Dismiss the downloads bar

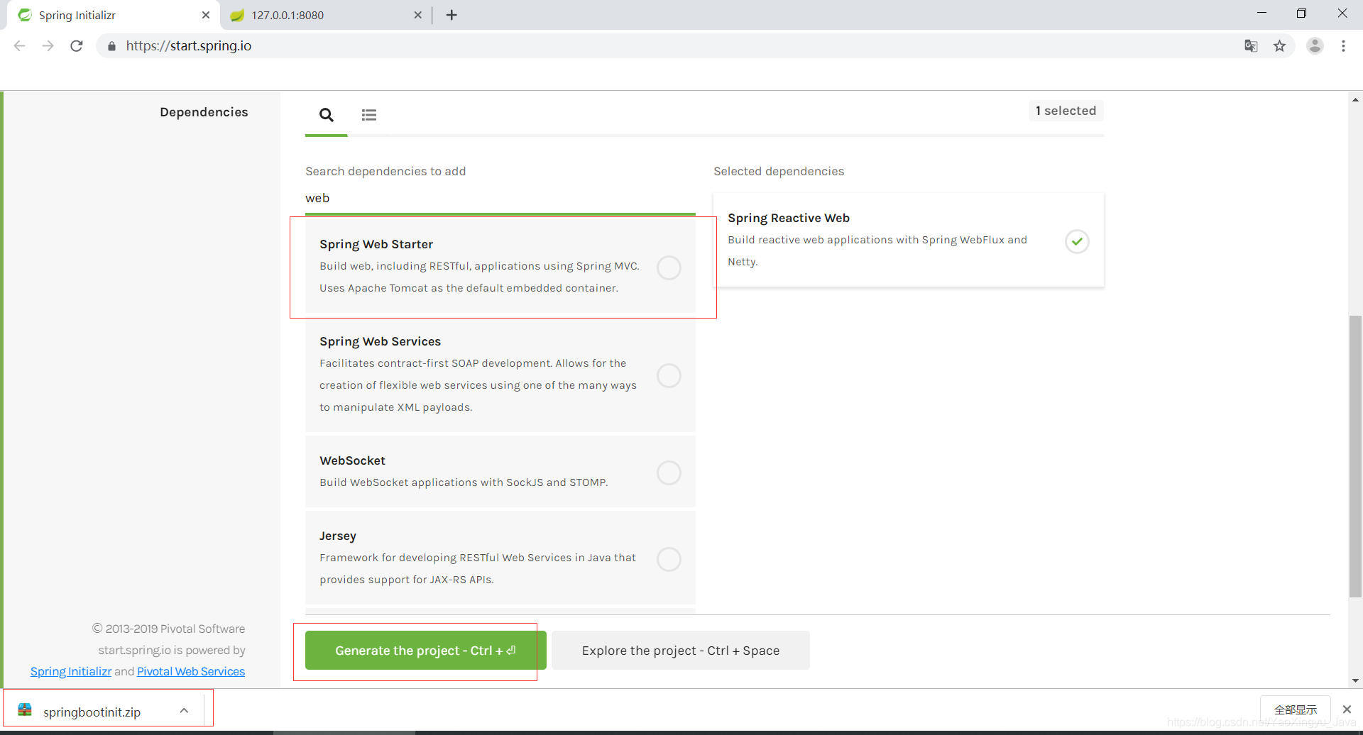tap(1347, 709)
